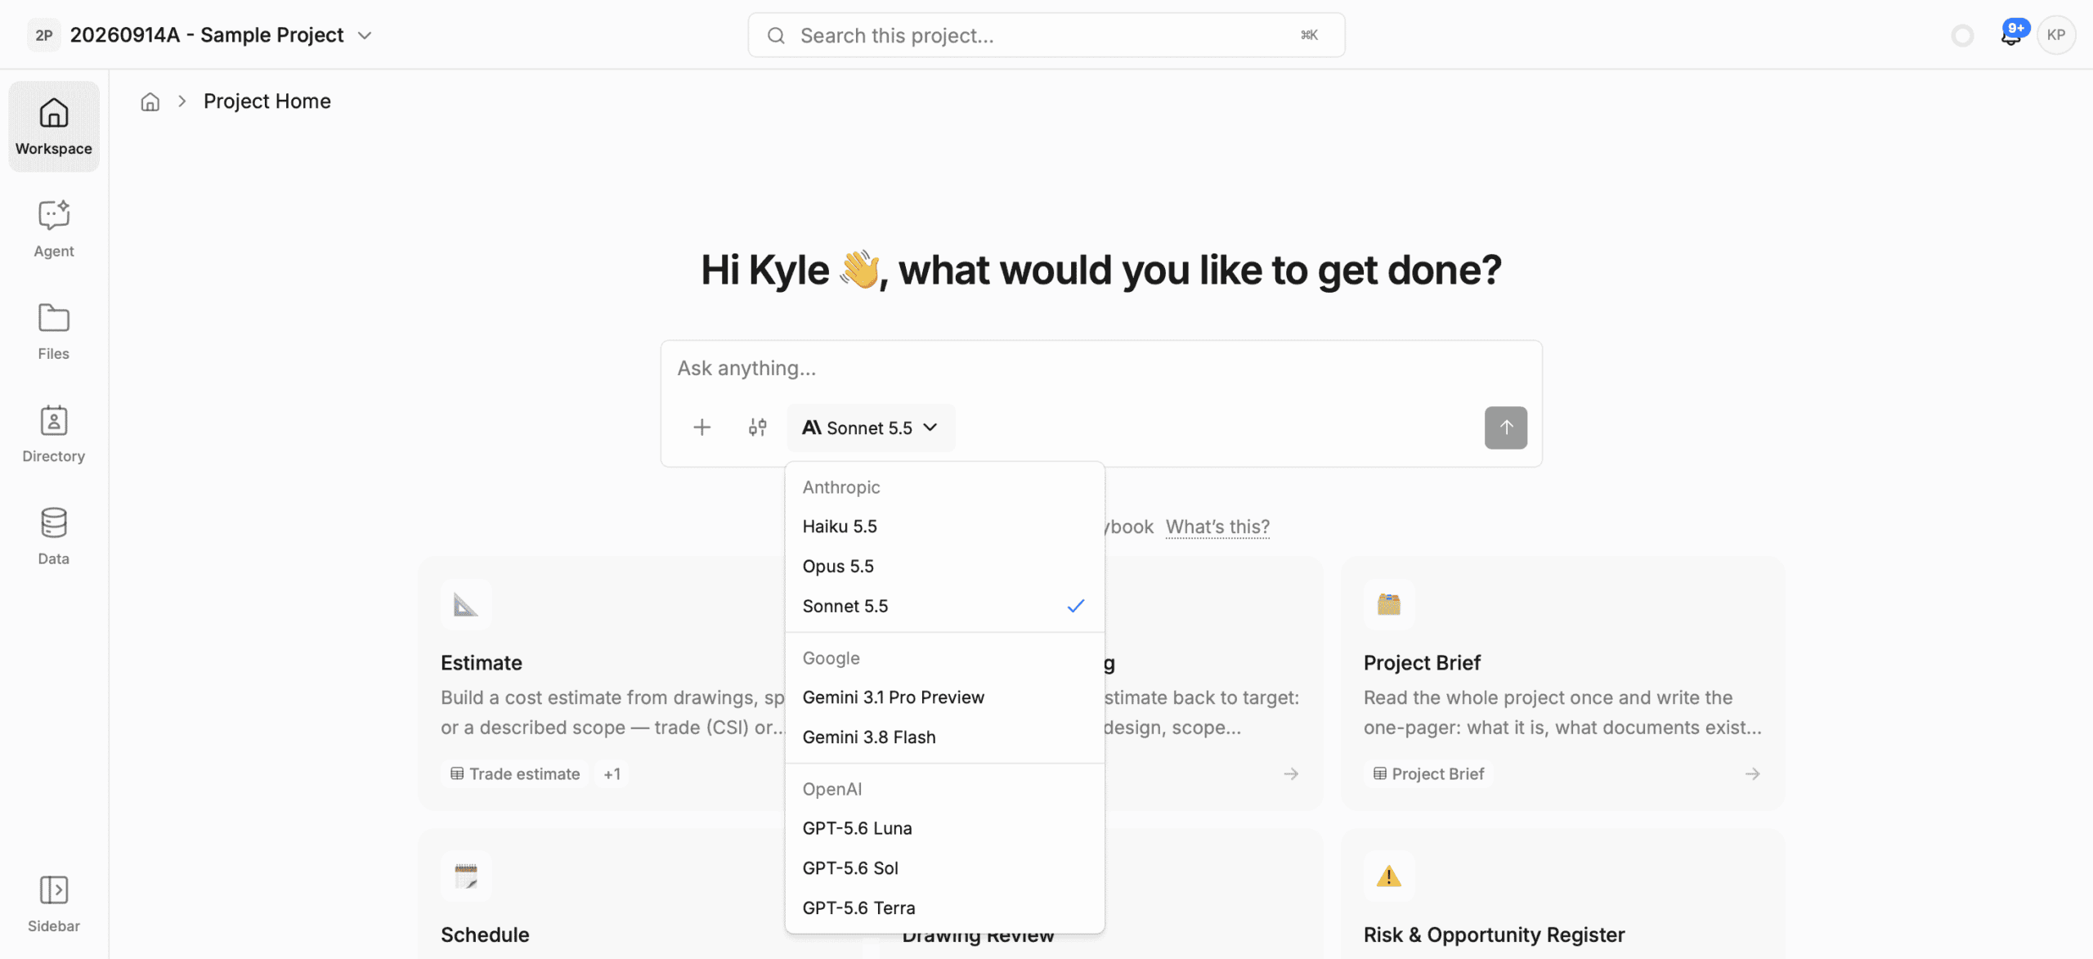Screen dimensions: 2093x959
Task: Go to Directory in sidebar
Action: [x=54, y=434]
